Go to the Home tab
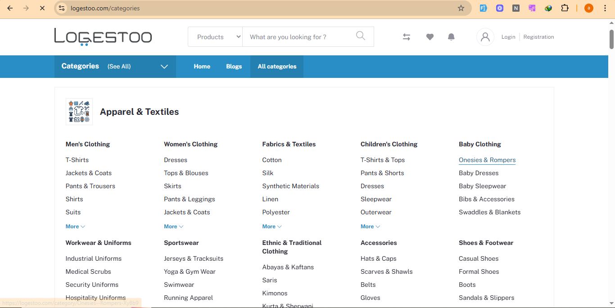615x308 pixels. tap(202, 66)
